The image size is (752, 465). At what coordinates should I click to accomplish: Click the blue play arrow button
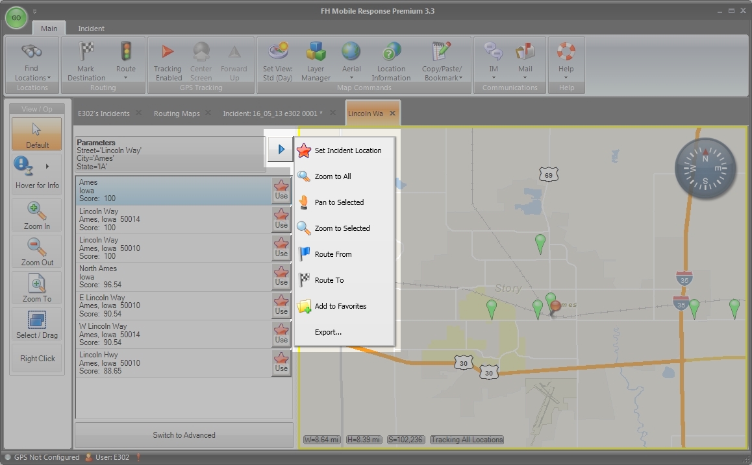coord(281,149)
